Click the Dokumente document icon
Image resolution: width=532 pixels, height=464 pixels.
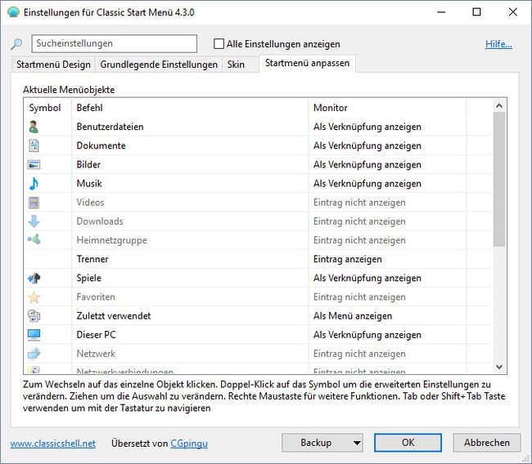click(x=34, y=145)
